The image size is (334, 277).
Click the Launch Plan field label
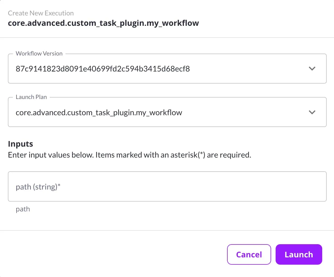tap(31, 97)
